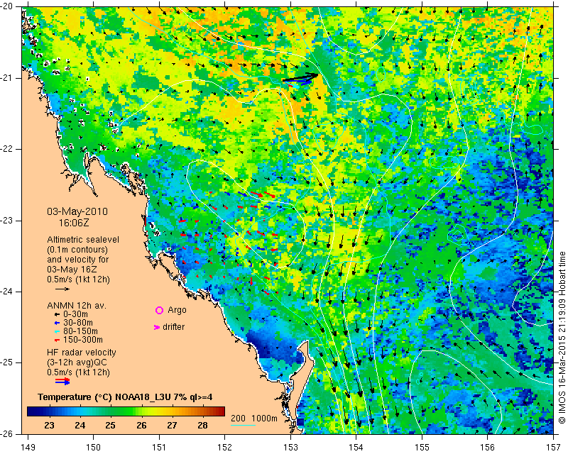Viewport: 568px width, 454px height.
Task: Click the 'Altimetric sealevel' legend line
Action: click(x=83, y=240)
